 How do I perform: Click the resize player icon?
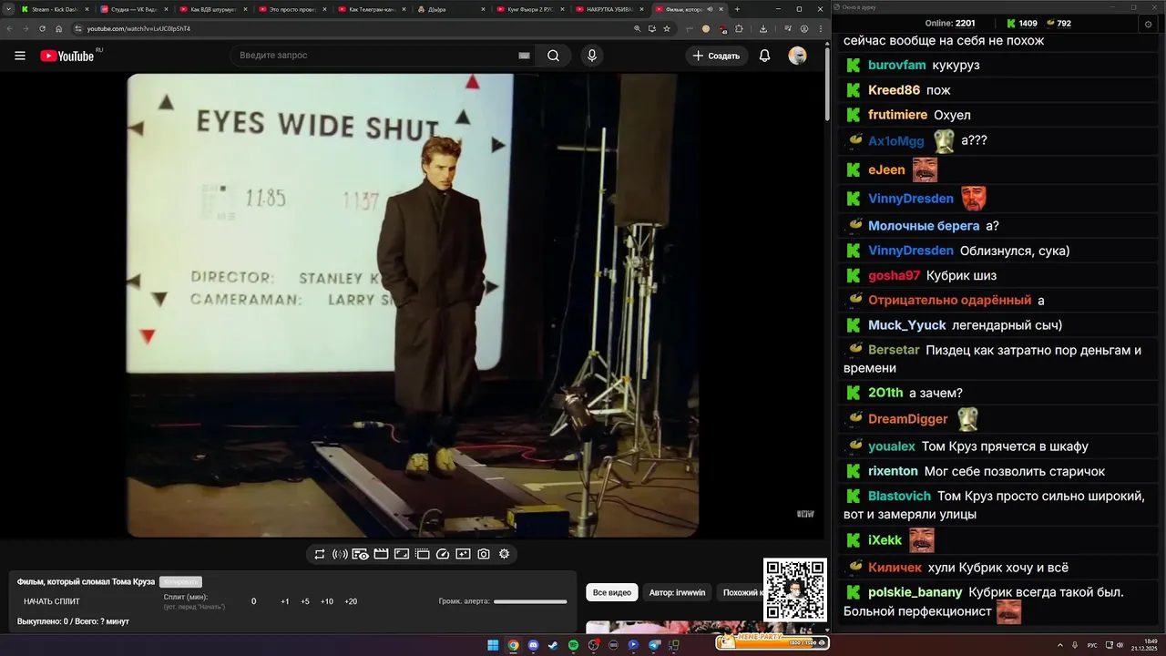tap(402, 554)
